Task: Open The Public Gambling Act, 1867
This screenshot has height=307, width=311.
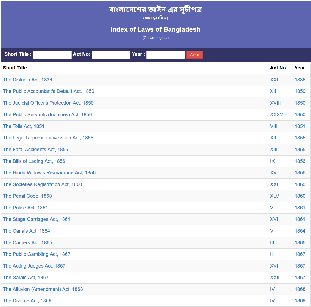Action: [36, 254]
